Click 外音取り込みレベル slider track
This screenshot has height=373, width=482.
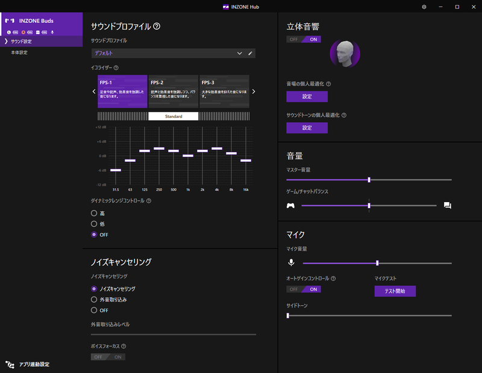click(x=174, y=334)
